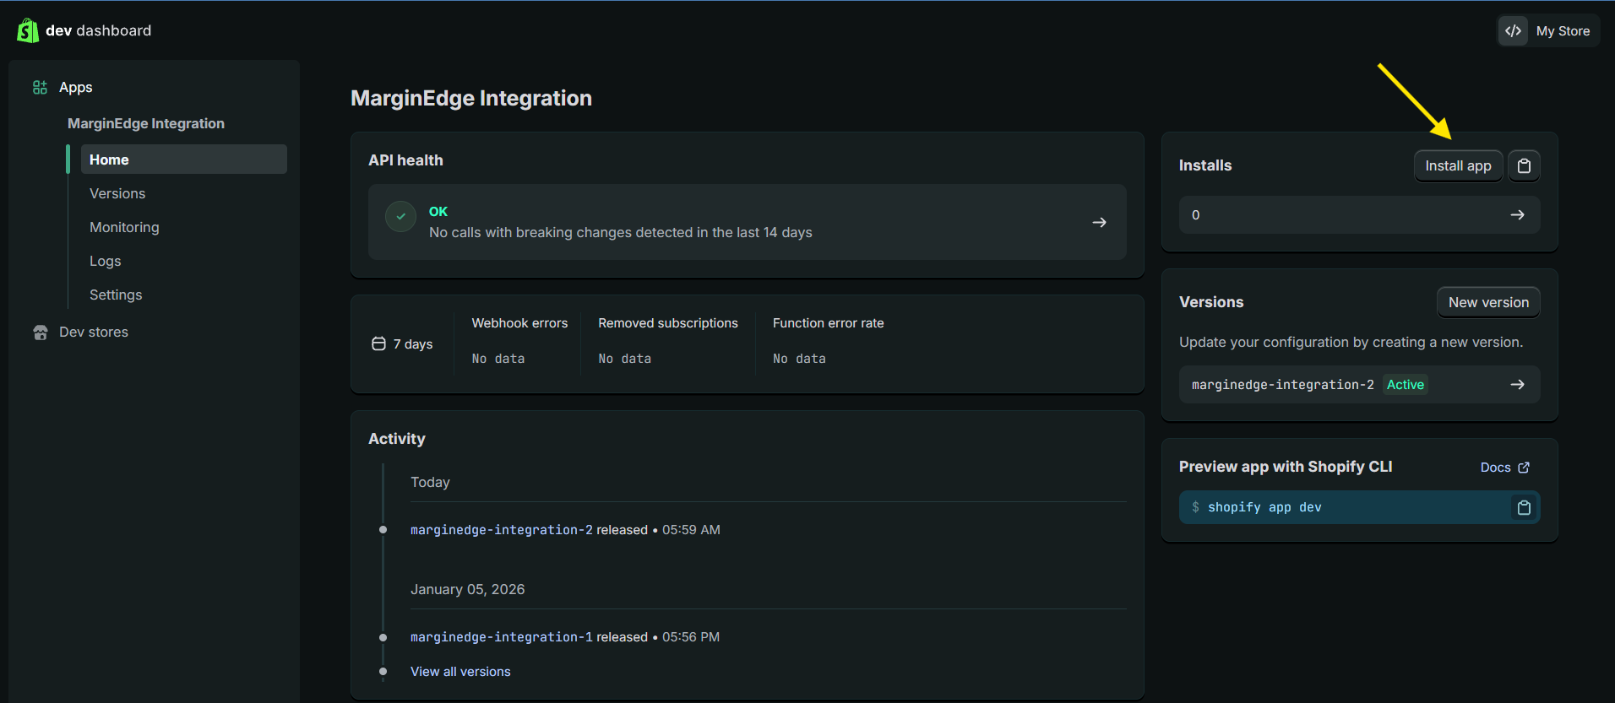Create a New version
The width and height of the screenshot is (1615, 703).
click(1487, 303)
